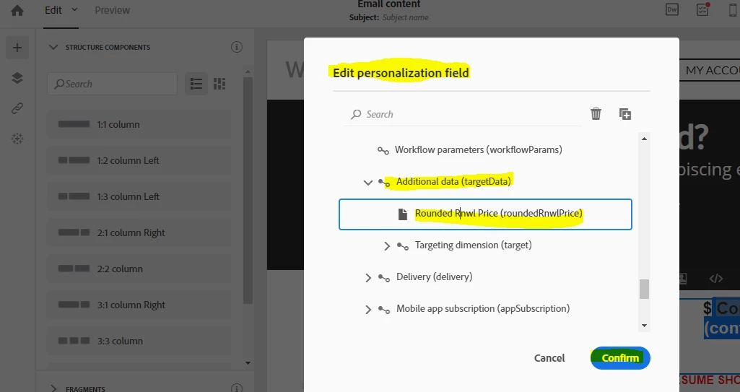Select the 1:1 column component
Viewport: 740px width, 392px height.
click(x=139, y=125)
